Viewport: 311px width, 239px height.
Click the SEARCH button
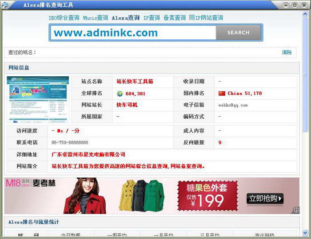[x=238, y=32]
